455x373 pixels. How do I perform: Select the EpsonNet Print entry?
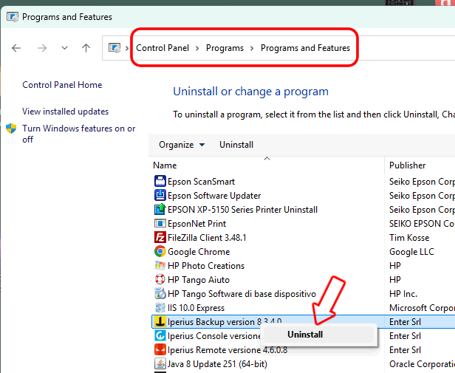tap(196, 224)
